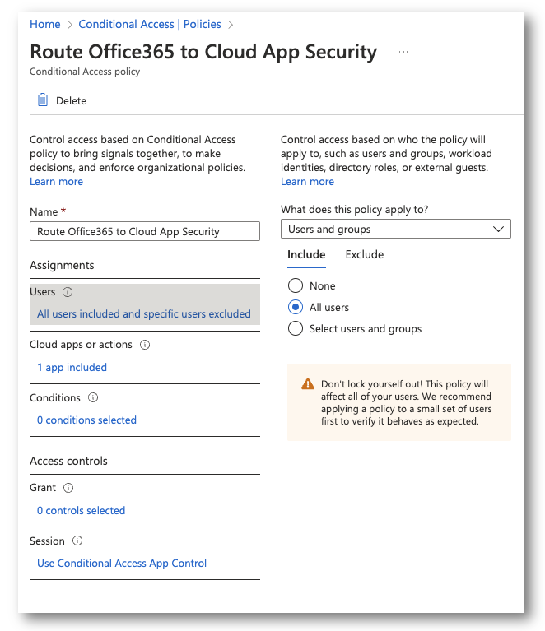The height and width of the screenshot is (631, 545).
Task: Click the Delete button label
Action: click(71, 100)
